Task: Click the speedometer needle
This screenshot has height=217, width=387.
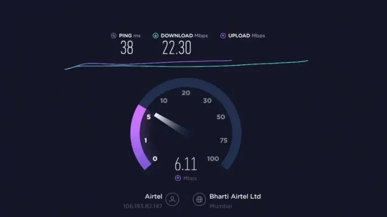Action: pos(171,124)
